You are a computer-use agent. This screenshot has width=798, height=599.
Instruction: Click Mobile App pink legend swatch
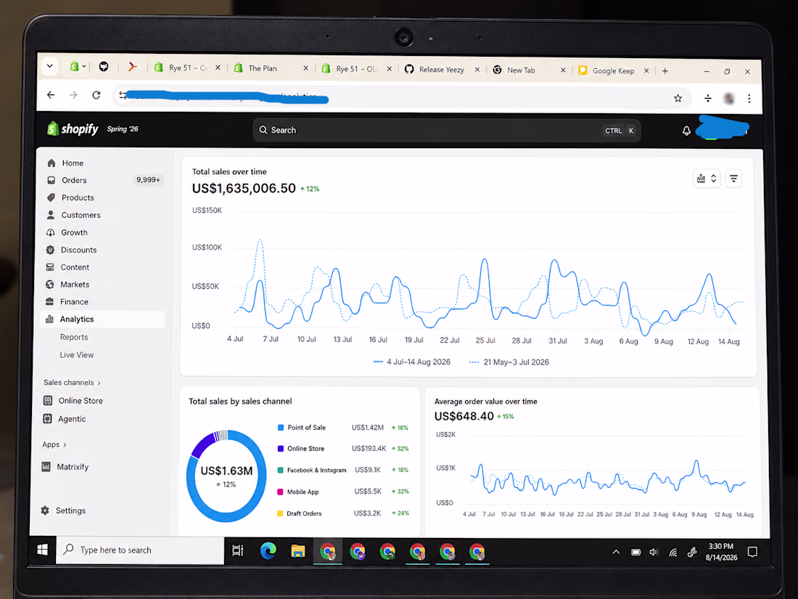click(x=280, y=492)
